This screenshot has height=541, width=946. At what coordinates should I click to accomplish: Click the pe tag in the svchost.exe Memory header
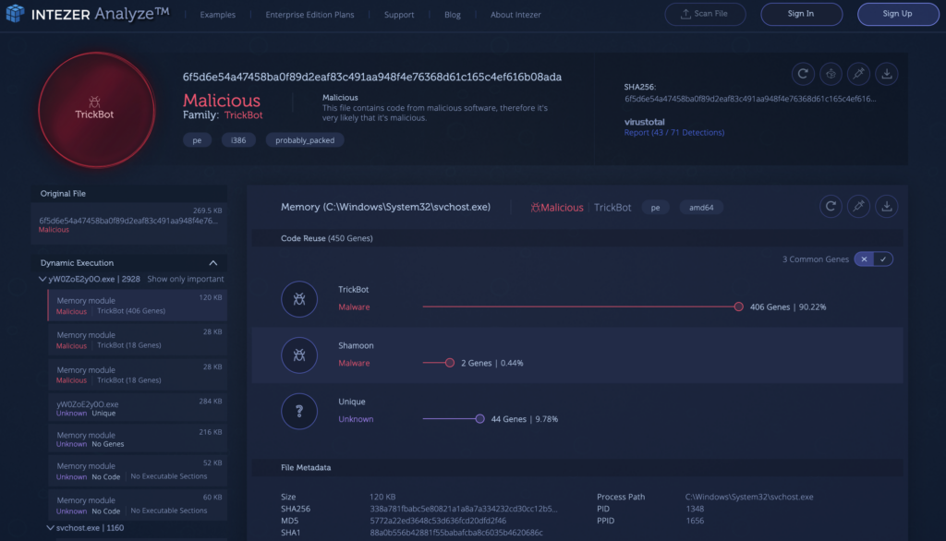[655, 208]
